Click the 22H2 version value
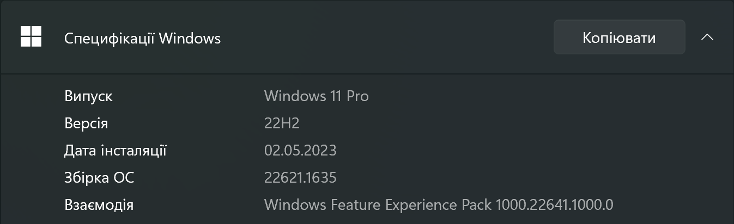 (282, 123)
